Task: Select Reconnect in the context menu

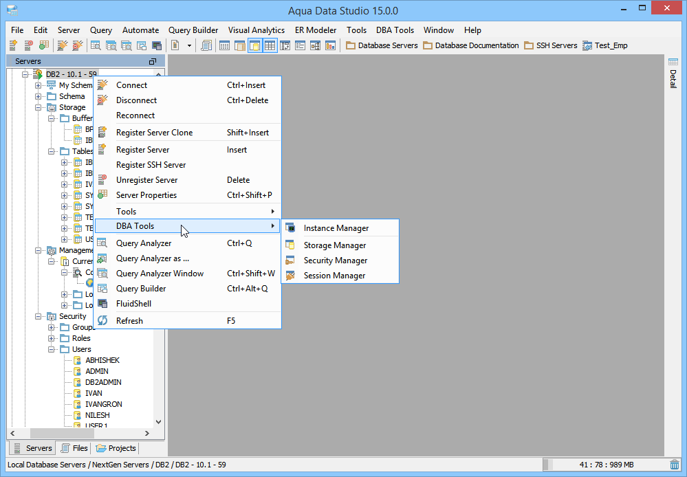Action: coord(188,115)
